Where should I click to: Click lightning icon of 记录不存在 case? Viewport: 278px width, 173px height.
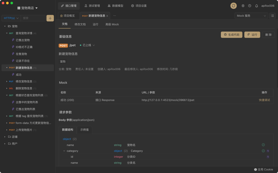(x=13, y=61)
